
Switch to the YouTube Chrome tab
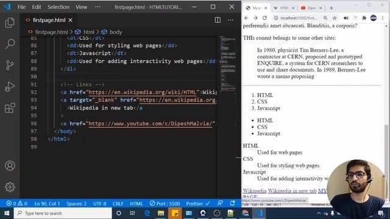(x=311, y=8)
